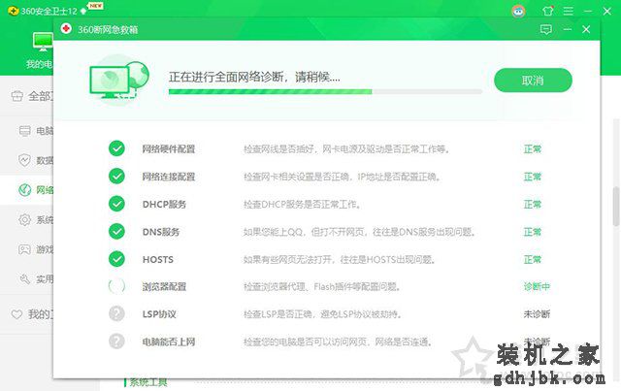Open 我的 favorites in 360安全卫士 sidebar

(x=32, y=314)
